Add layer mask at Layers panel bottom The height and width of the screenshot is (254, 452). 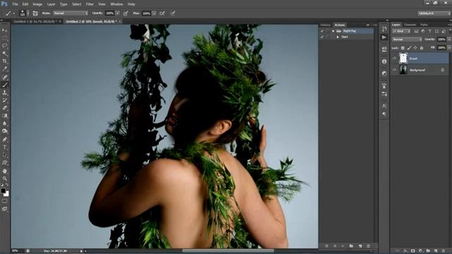coord(412,251)
